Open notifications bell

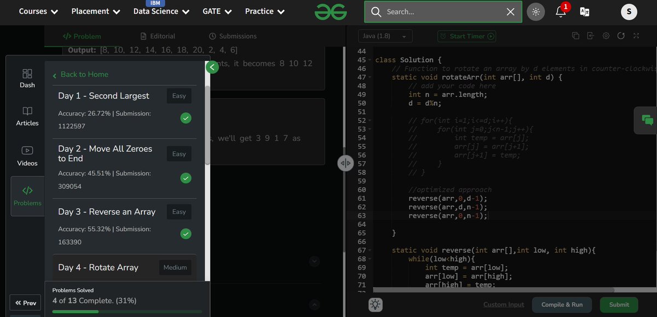tap(561, 11)
